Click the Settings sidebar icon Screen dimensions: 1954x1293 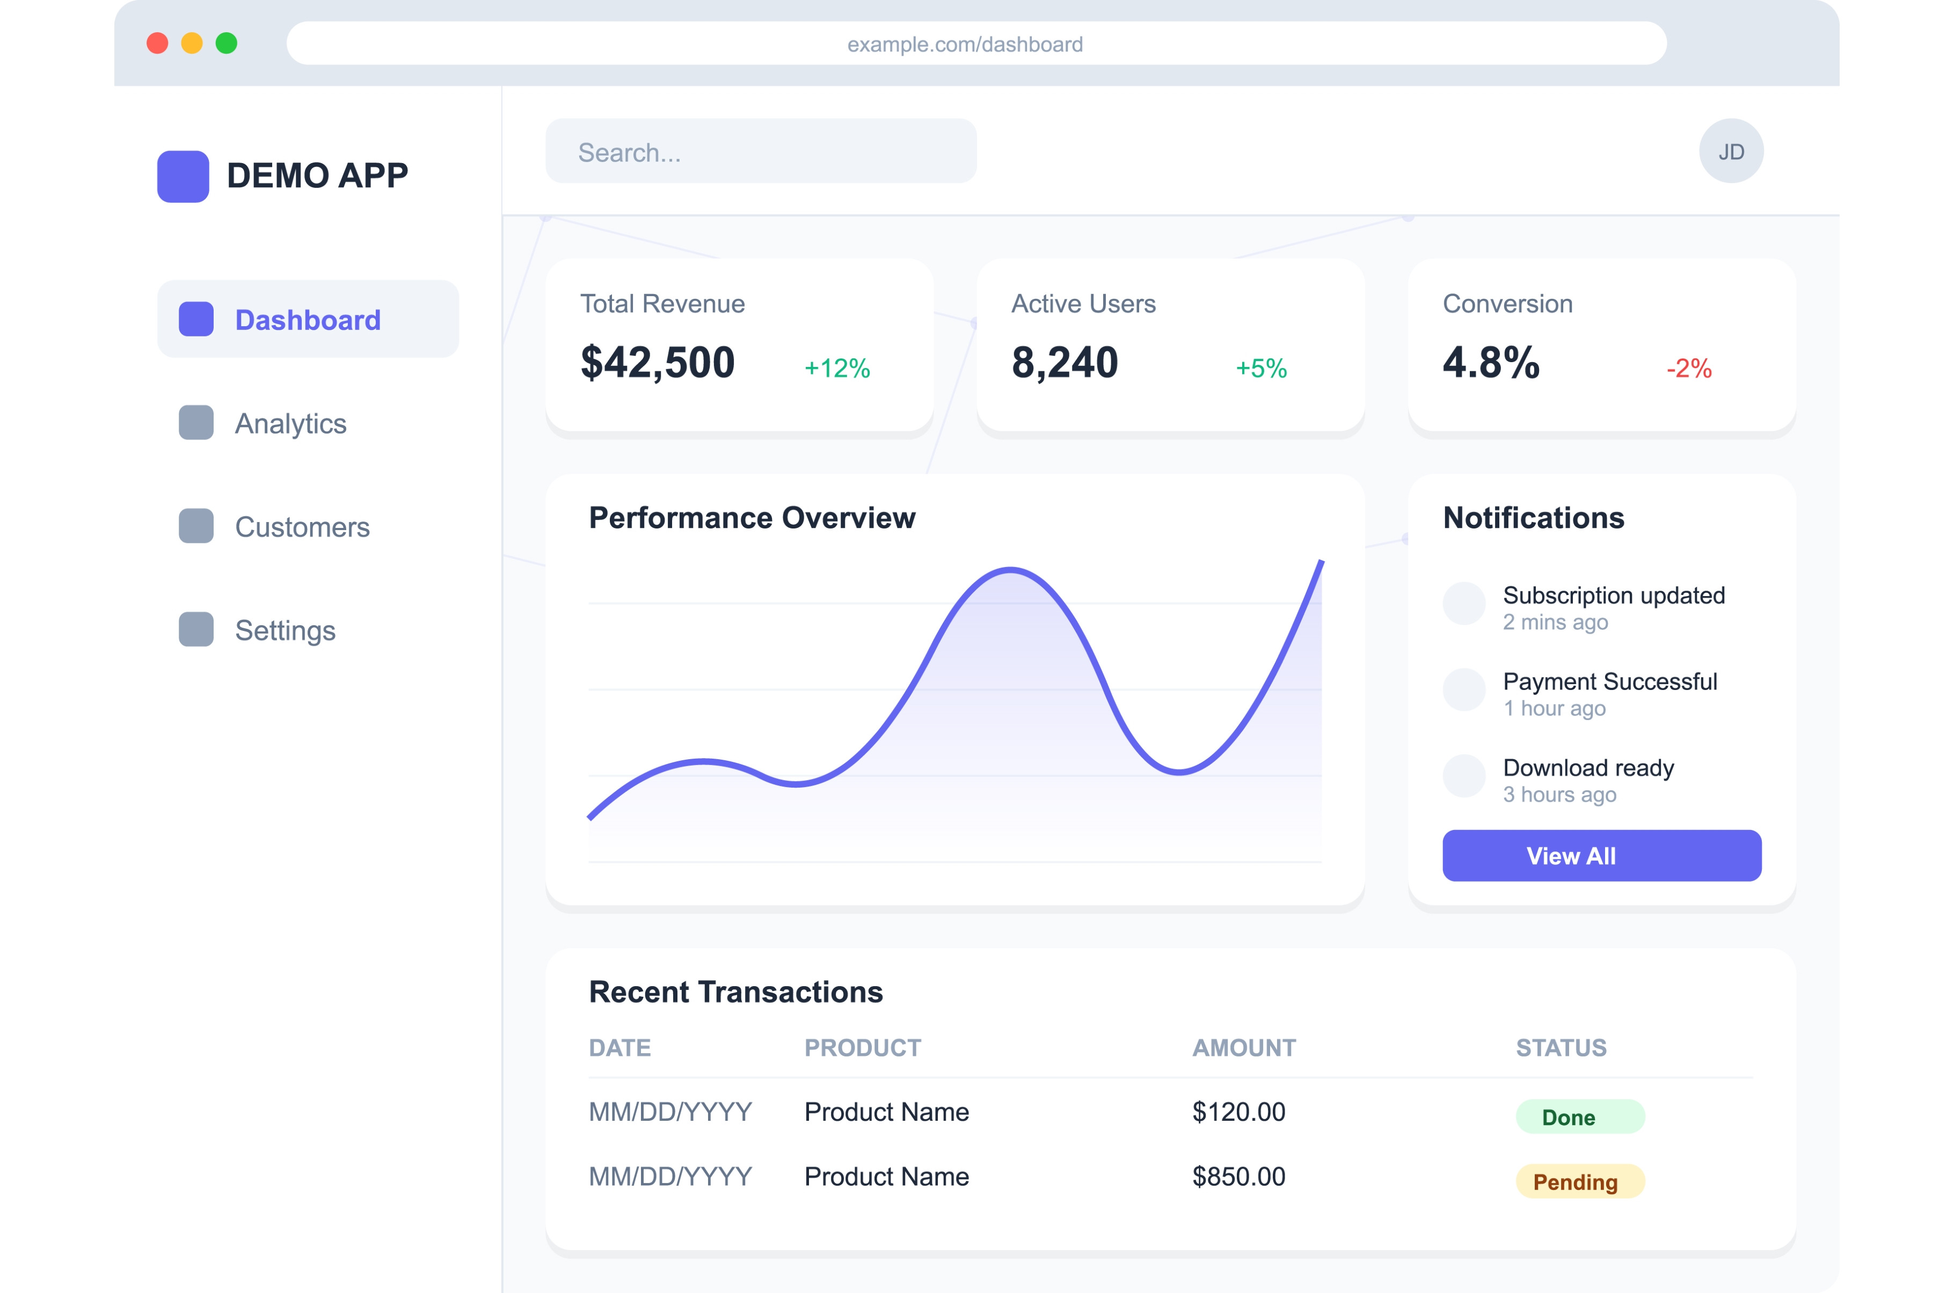(x=195, y=629)
